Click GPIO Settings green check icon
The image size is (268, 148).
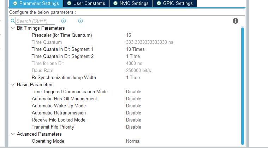click(159, 4)
